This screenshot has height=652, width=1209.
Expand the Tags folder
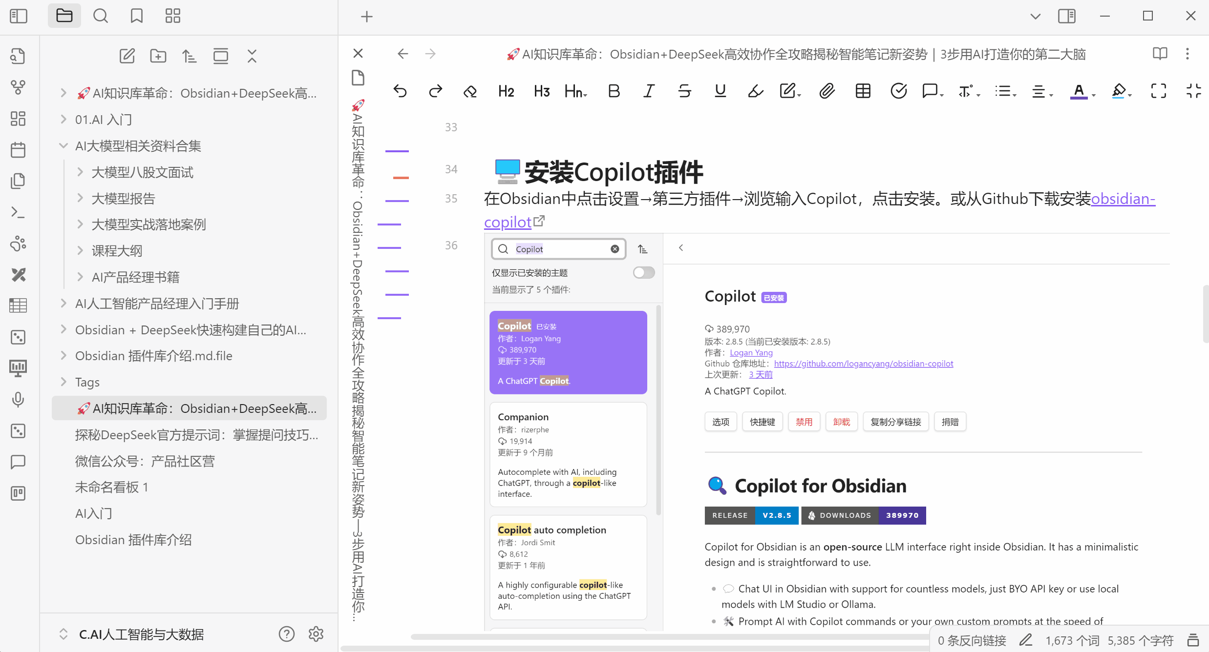[64, 382]
